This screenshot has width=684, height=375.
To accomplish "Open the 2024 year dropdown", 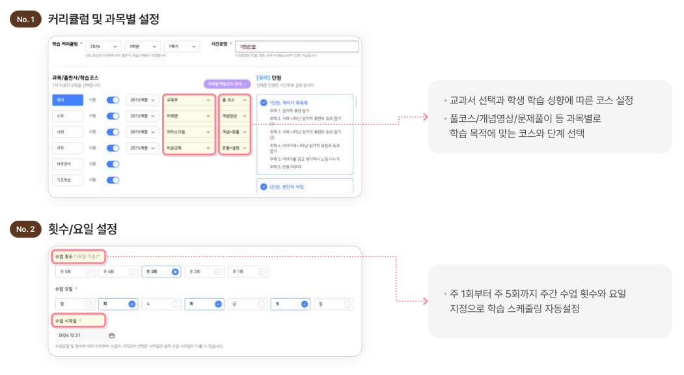I will 103,47.
